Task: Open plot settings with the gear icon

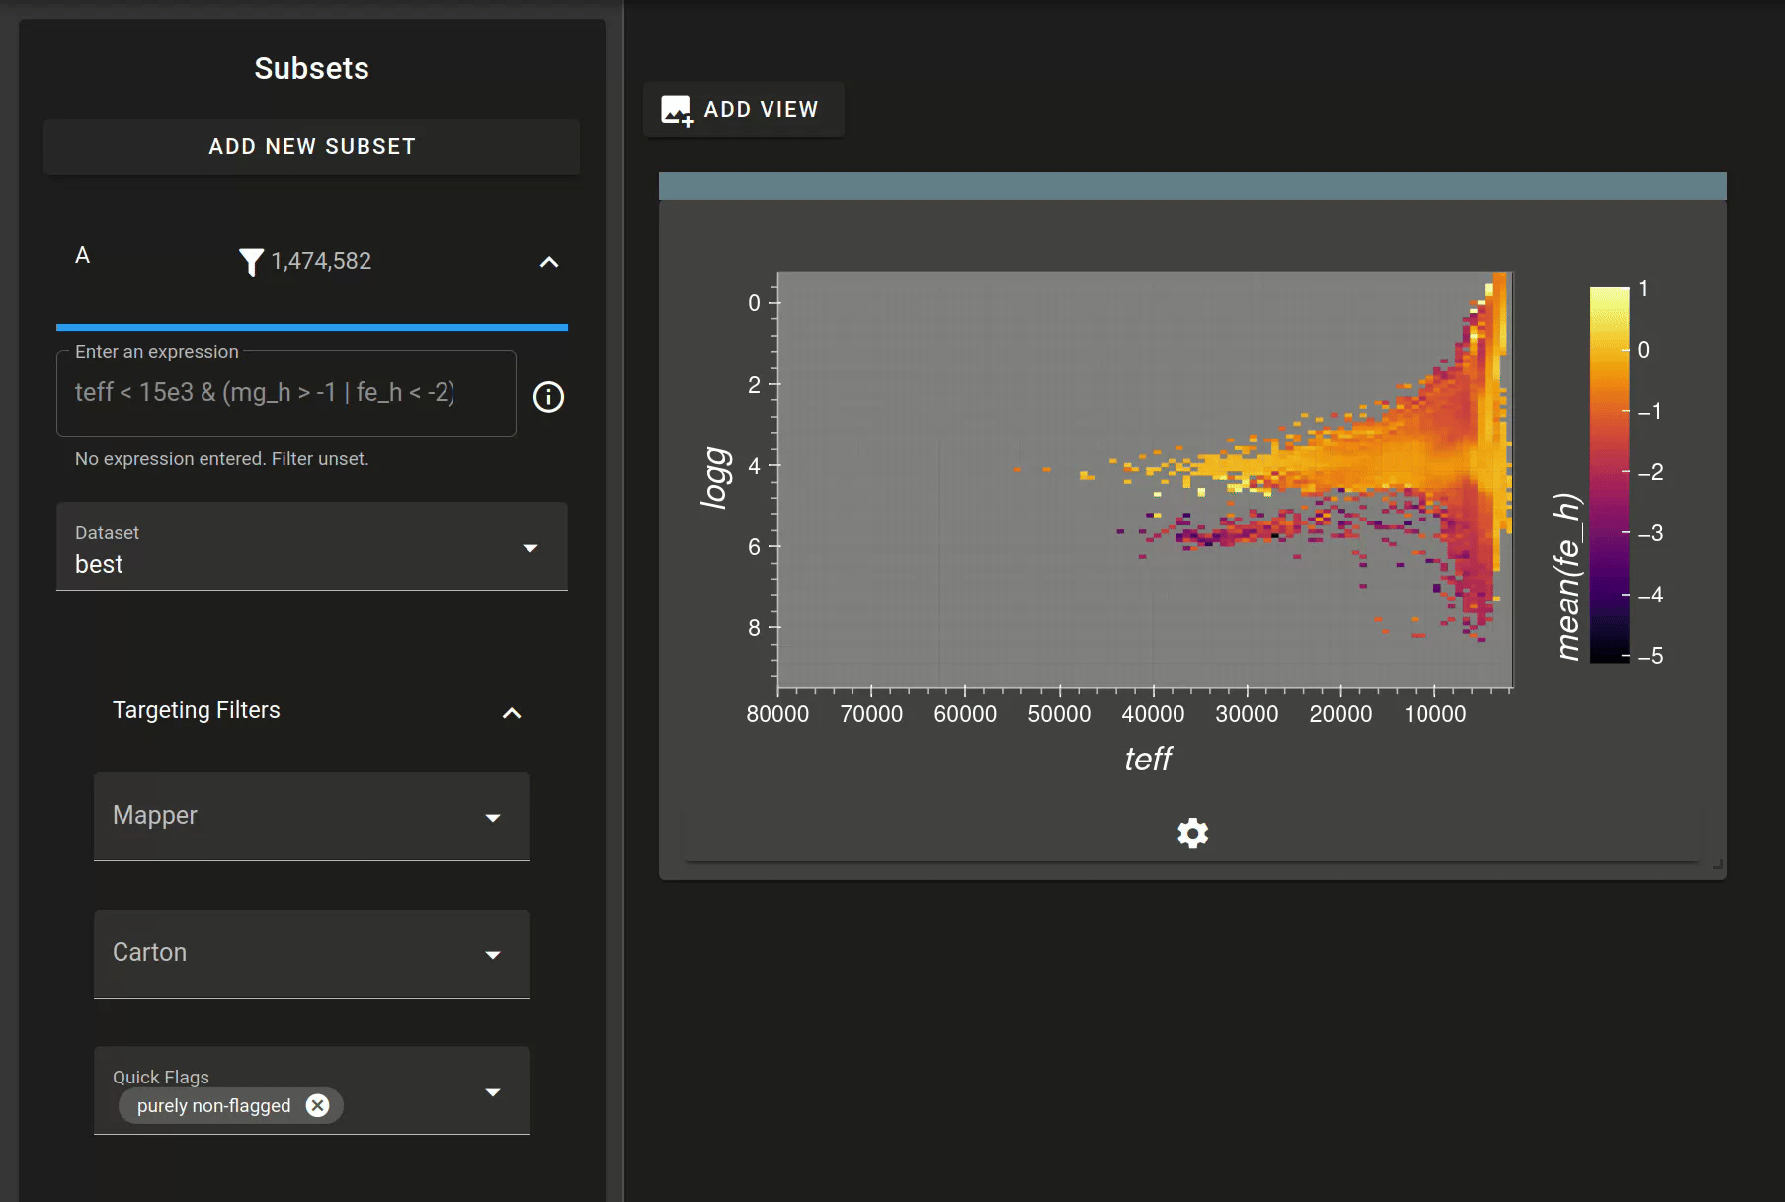Action: (1192, 834)
